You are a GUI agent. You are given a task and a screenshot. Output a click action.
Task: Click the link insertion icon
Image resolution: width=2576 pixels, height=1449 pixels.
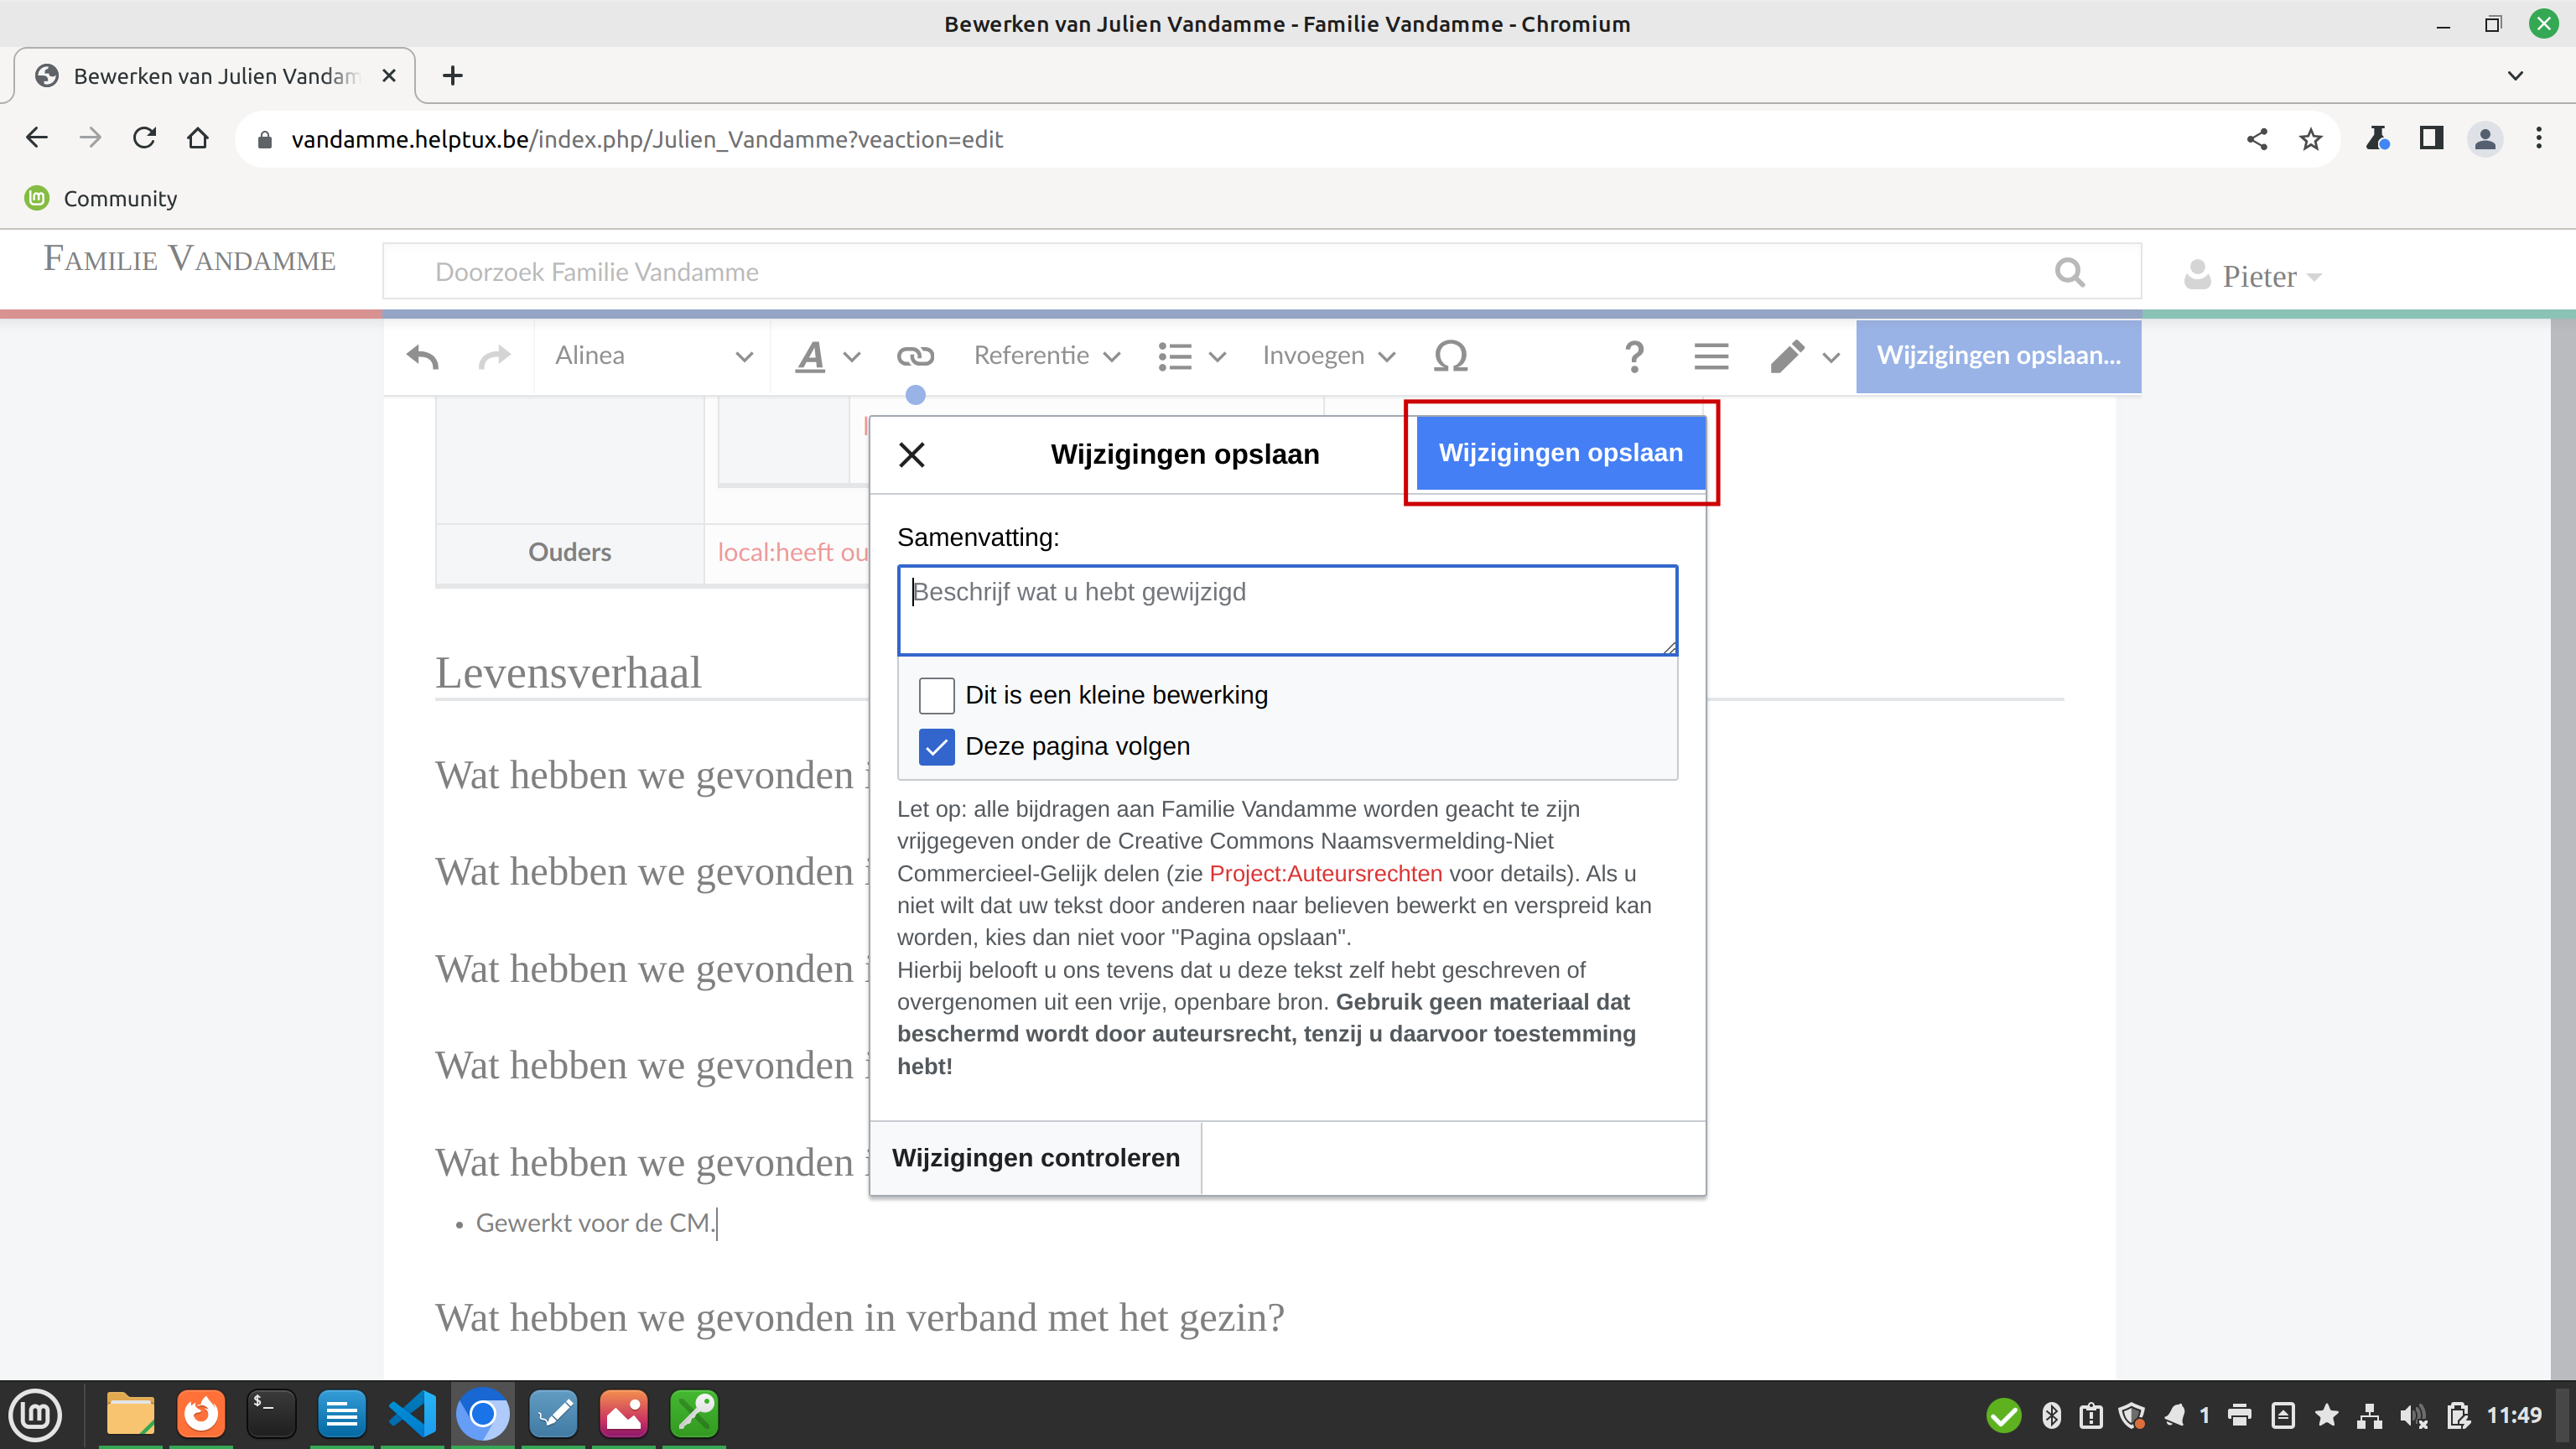point(914,356)
